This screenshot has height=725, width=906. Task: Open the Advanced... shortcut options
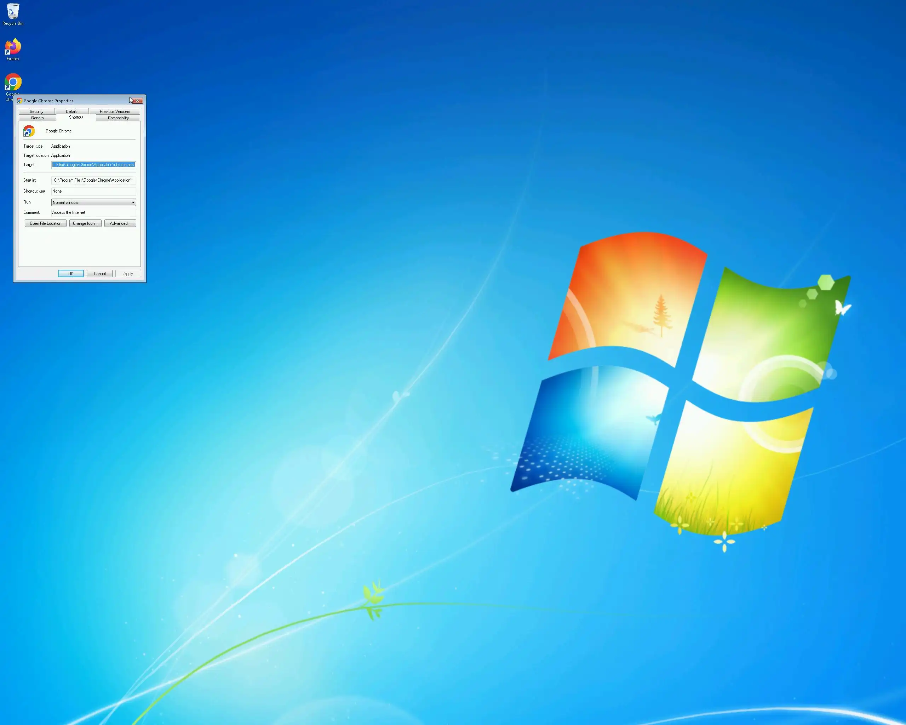120,224
